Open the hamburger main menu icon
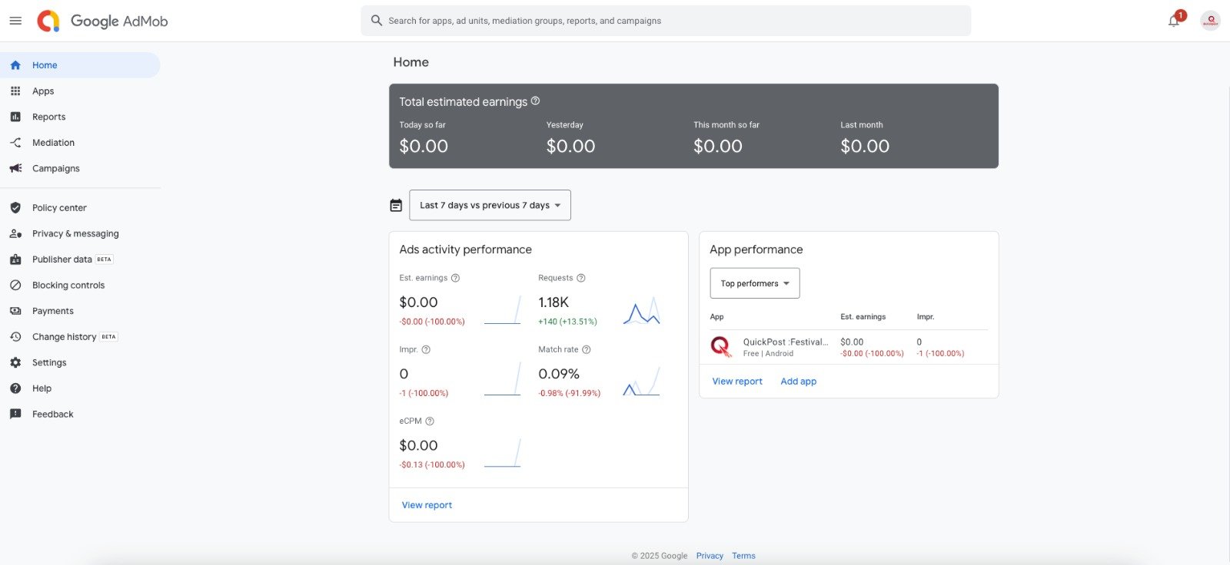The height and width of the screenshot is (565, 1230). click(x=15, y=21)
